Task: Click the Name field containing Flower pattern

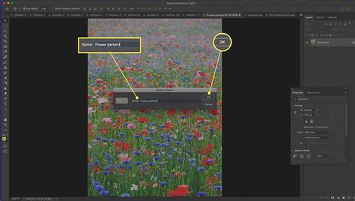Action: pos(170,101)
